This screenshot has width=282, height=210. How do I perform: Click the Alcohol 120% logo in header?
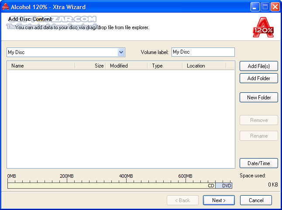pos(263,27)
